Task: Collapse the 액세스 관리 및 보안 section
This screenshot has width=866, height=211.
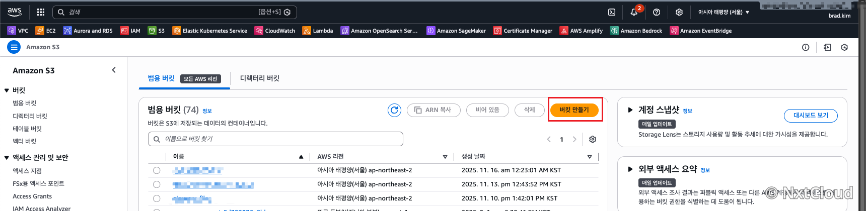Action: click(7, 158)
